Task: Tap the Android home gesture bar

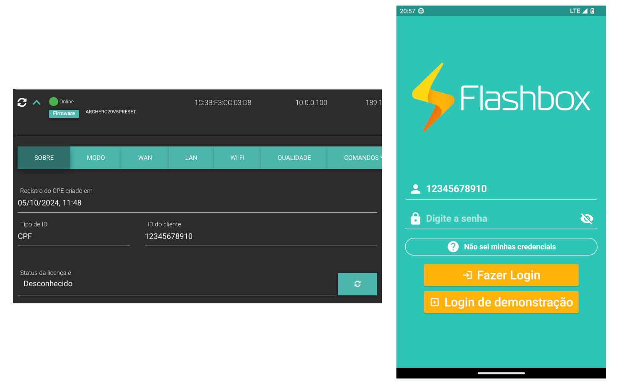Action: pos(501,373)
